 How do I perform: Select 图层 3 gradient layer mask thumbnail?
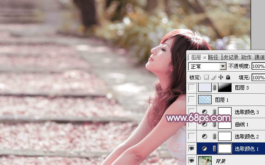pos(225,87)
